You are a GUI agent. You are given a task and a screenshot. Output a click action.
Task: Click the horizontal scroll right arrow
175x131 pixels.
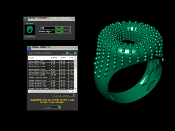point(73,91)
